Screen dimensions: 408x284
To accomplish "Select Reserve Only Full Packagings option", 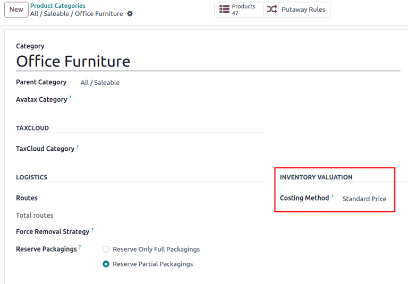I will (x=106, y=249).
